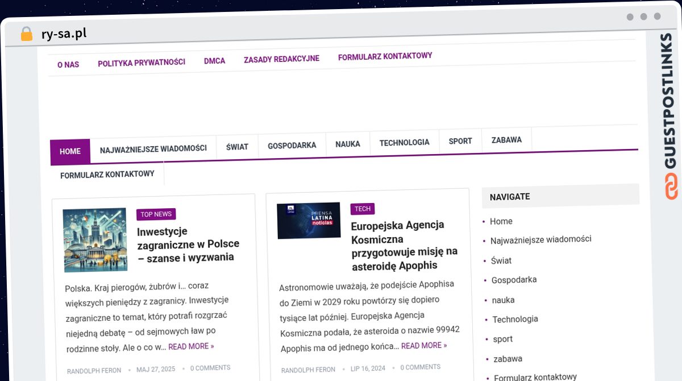Select Świat in the Navigate sidebar
682x381 pixels.
[x=501, y=260]
